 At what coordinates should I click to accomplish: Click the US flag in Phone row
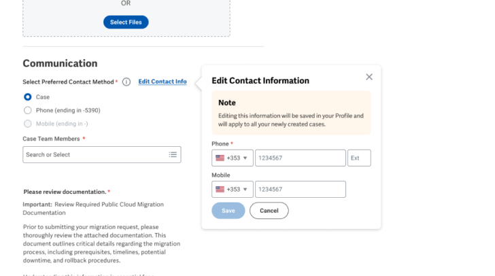click(x=220, y=158)
